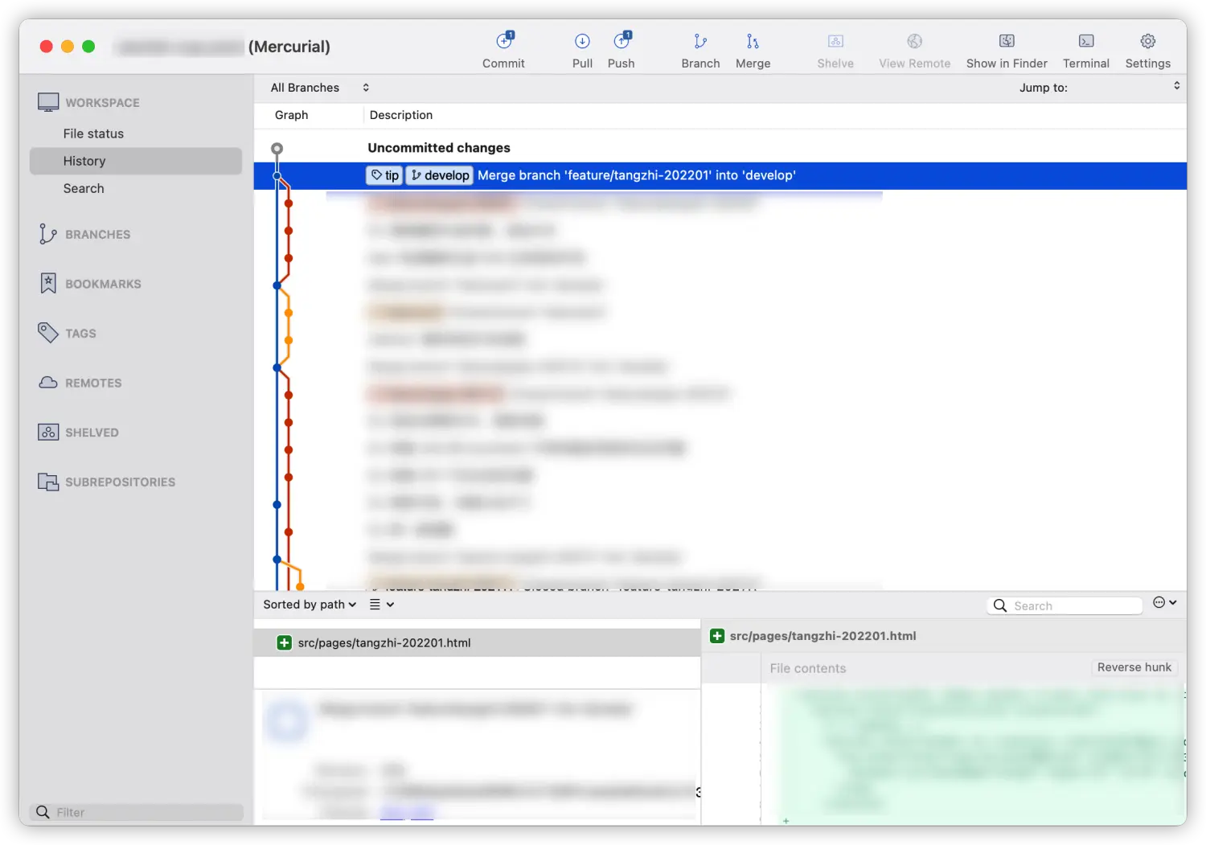Expand the BOOKMARKS section

[x=103, y=284]
